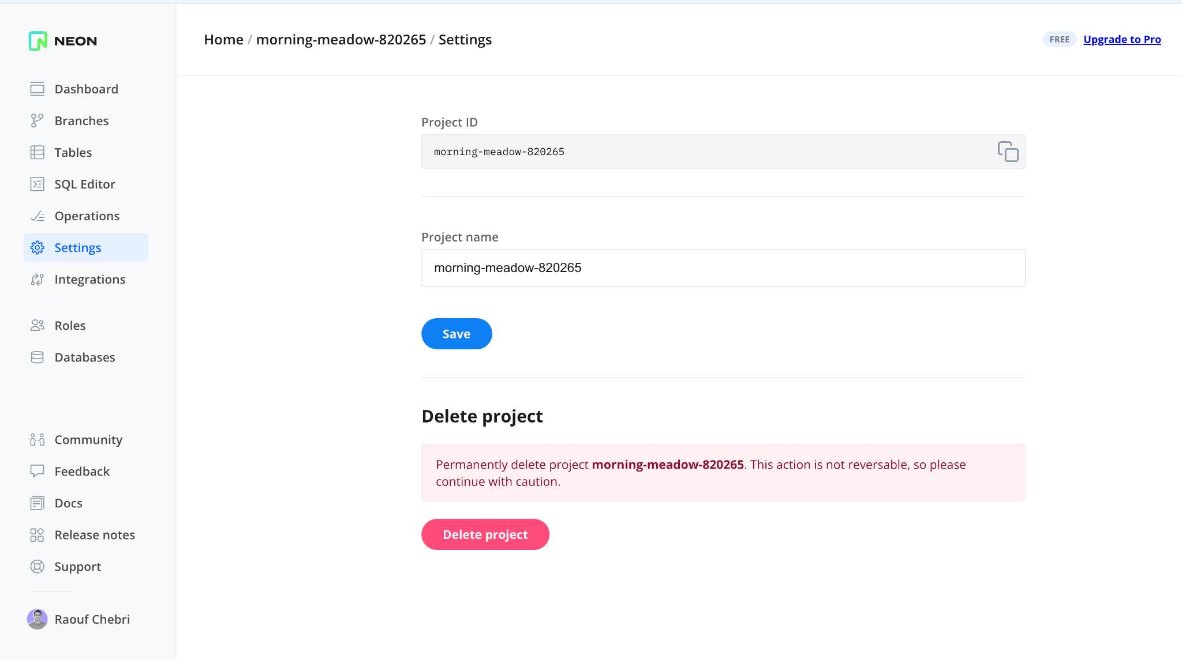The width and height of the screenshot is (1182, 660).
Task: Click Raouf Chebri's avatar picture
Action: point(38,619)
